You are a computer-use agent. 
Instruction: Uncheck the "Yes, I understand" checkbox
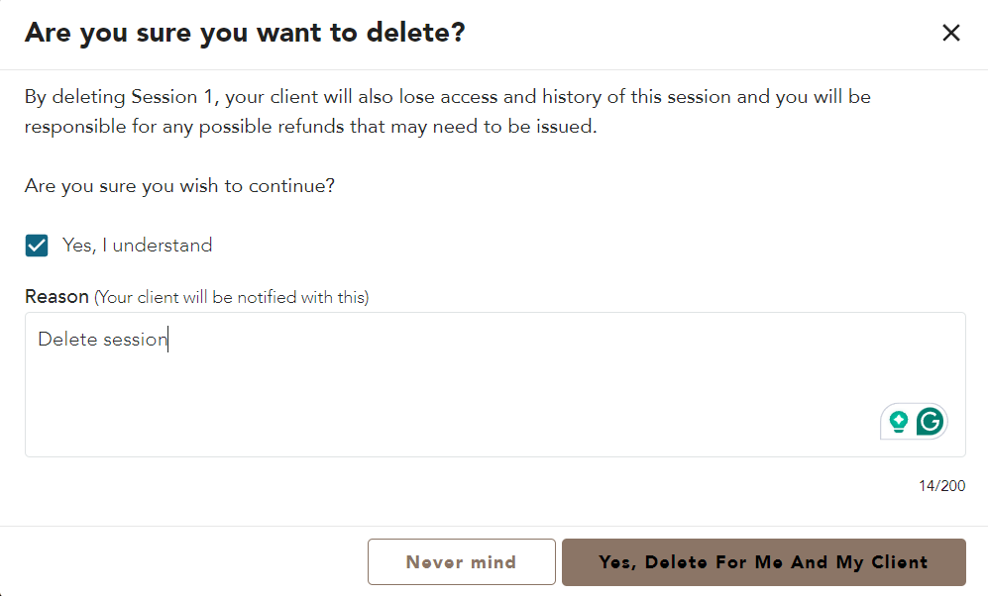click(37, 246)
